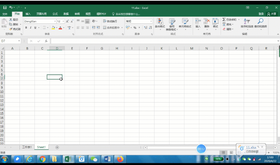This screenshot has width=280, height=165.
Task: Click the Name Box showing D7
Action: 11,41
